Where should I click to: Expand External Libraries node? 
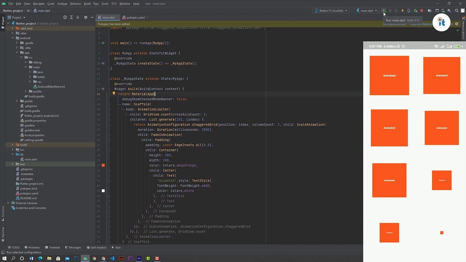pyautogui.click(x=8, y=203)
